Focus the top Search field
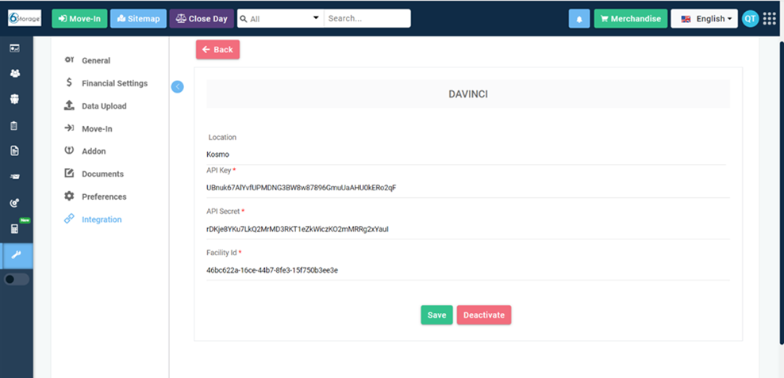Screen dimensions: 784x378 (367, 18)
